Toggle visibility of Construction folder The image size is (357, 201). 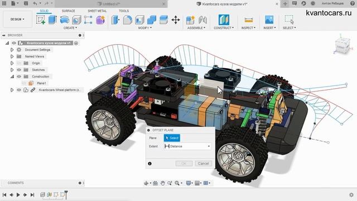tap(19, 76)
